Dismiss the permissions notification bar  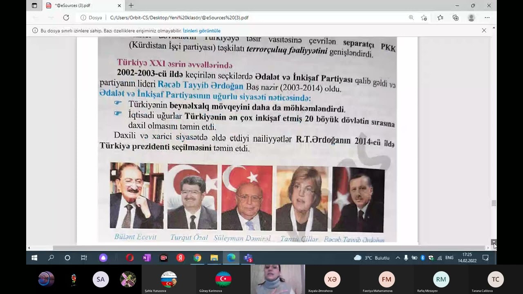tap(484, 30)
